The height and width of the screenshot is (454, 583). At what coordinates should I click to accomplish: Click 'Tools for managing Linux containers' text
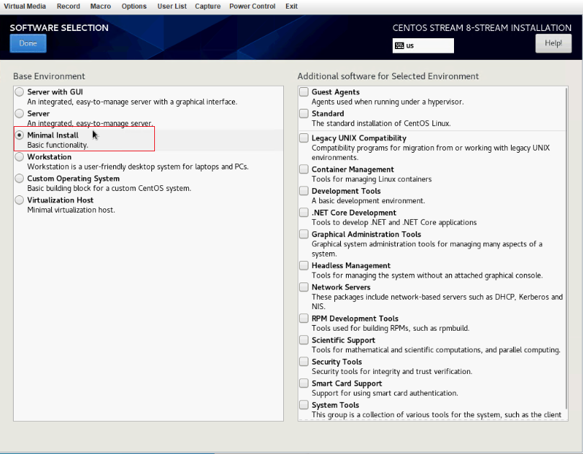pos(371,179)
